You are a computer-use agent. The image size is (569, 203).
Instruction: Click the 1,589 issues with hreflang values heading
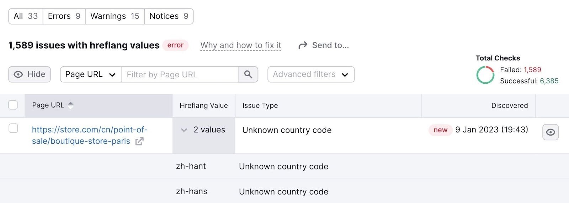point(84,45)
